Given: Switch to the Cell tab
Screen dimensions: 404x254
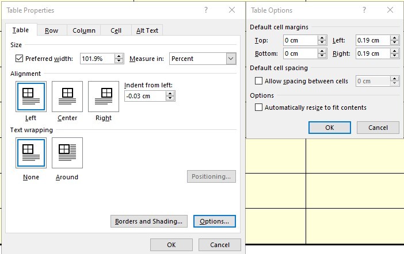Looking at the screenshot, I should (116, 30).
